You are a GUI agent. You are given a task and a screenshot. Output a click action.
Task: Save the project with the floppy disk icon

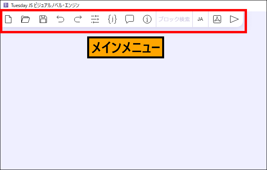[x=43, y=19]
